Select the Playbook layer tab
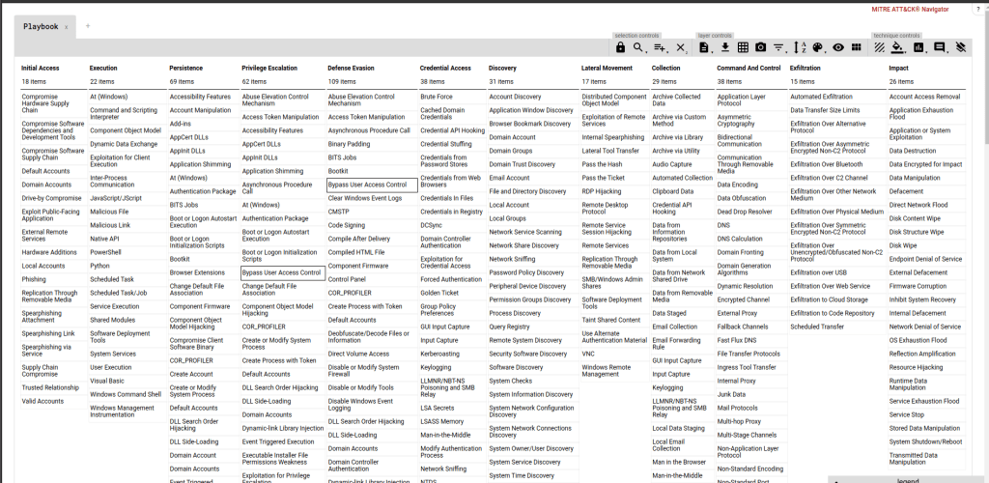This screenshot has height=483, width=989. 40,27
